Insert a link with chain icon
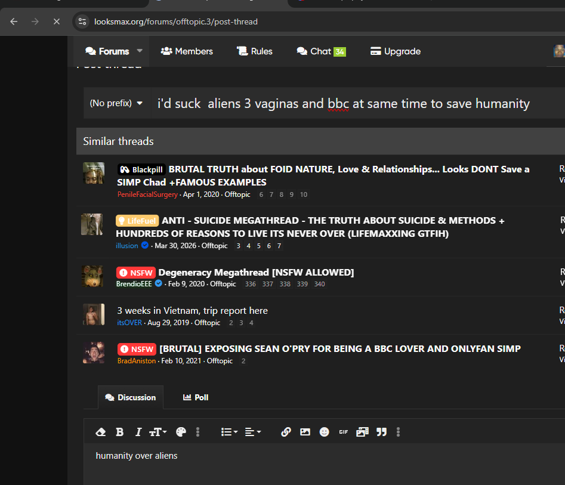The image size is (565, 485). [x=286, y=432]
